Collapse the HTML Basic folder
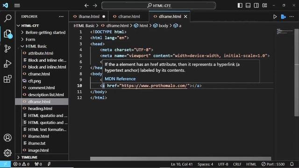Image resolution: width=299 pixels, height=168 pixels. [x=36, y=46]
